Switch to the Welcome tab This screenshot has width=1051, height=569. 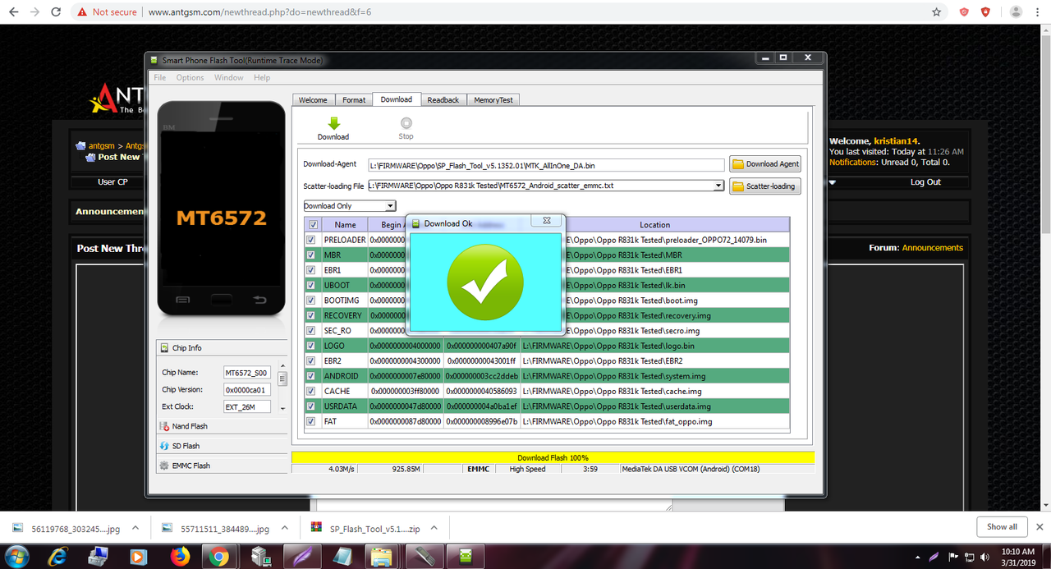click(313, 100)
